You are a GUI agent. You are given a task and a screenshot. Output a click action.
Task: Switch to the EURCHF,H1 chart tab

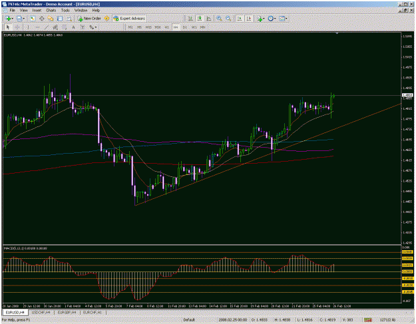(93, 313)
